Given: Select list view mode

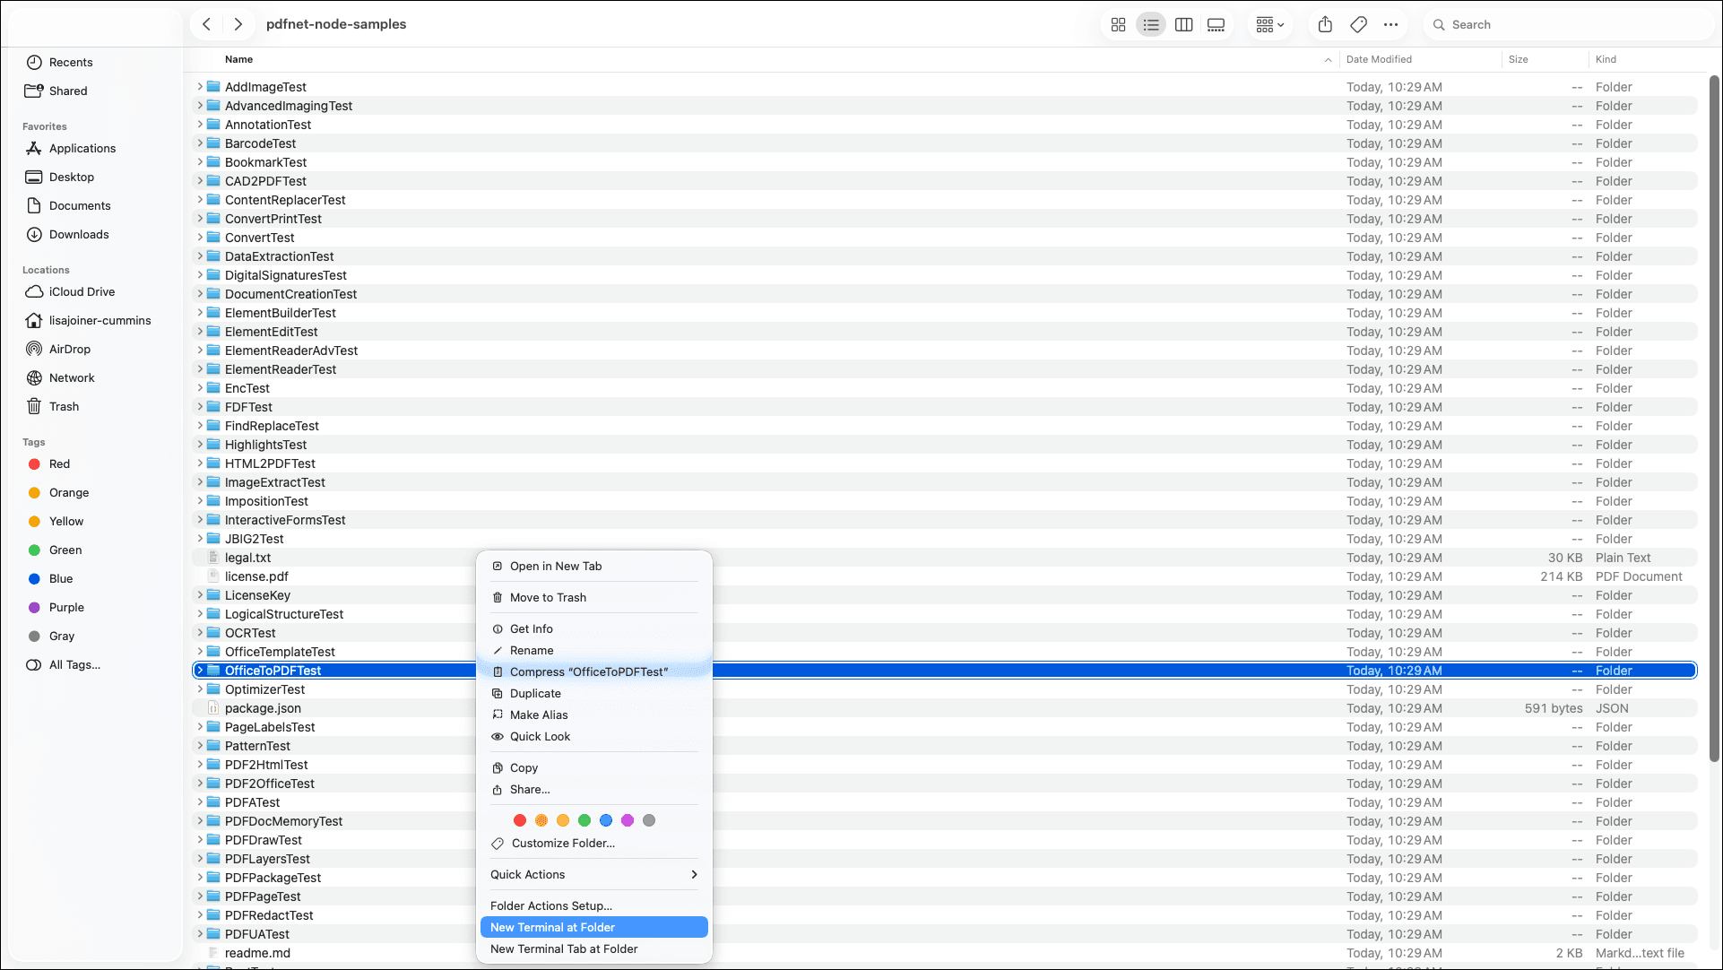Looking at the screenshot, I should click(x=1151, y=25).
